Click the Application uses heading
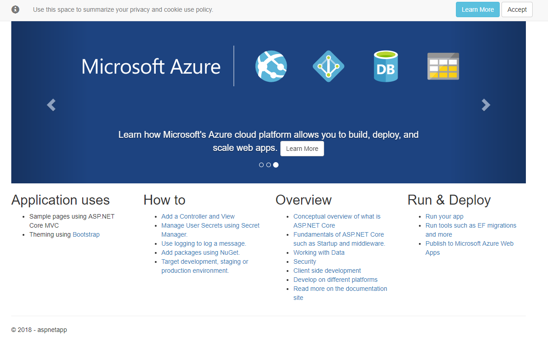The width and height of the screenshot is (548, 341). (x=60, y=200)
